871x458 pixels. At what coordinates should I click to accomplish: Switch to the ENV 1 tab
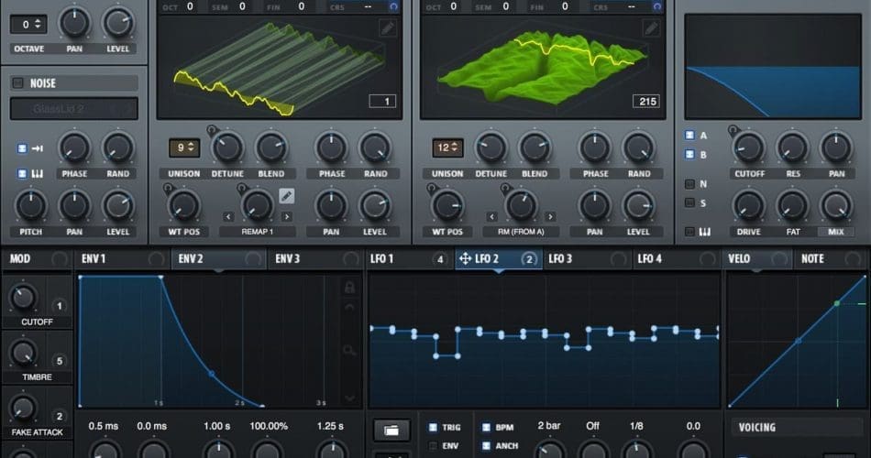[122, 258]
